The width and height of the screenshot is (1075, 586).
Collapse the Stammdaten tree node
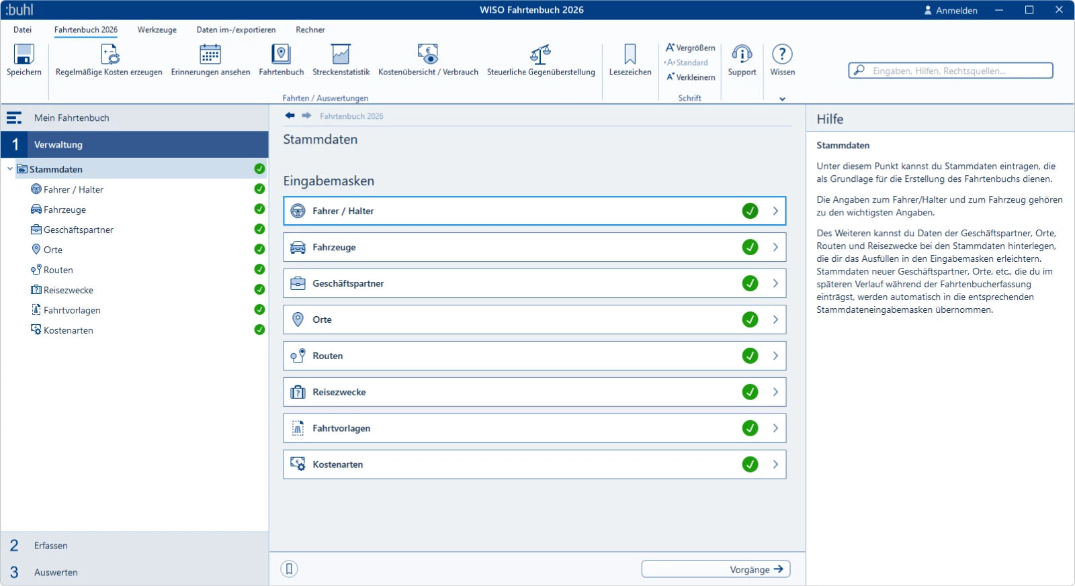pyautogui.click(x=9, y=168)
